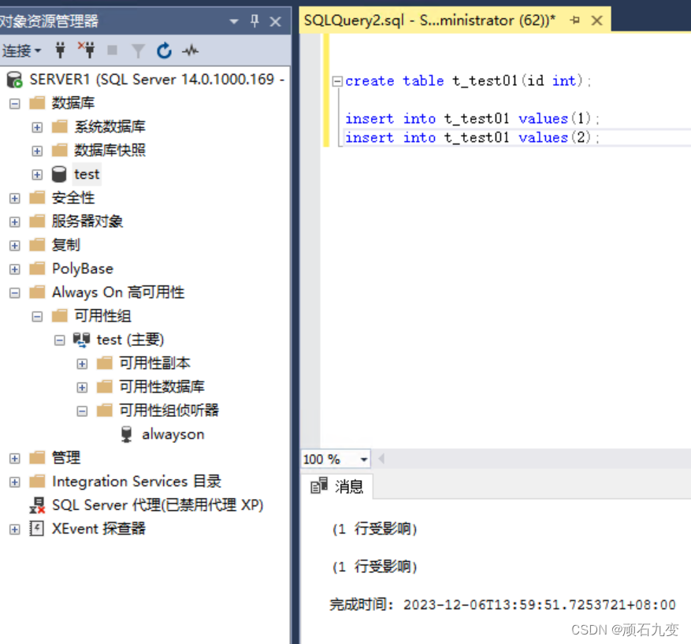
Task: Click the SQL Server 代理 icon
Action: tap(36, 504)
